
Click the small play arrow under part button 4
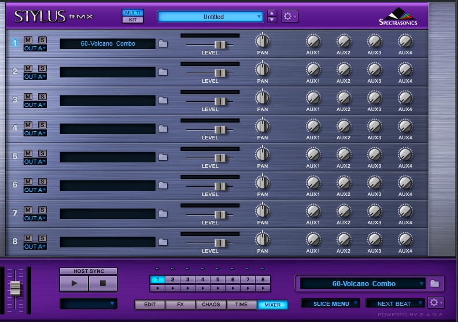(x=203, y=288)
